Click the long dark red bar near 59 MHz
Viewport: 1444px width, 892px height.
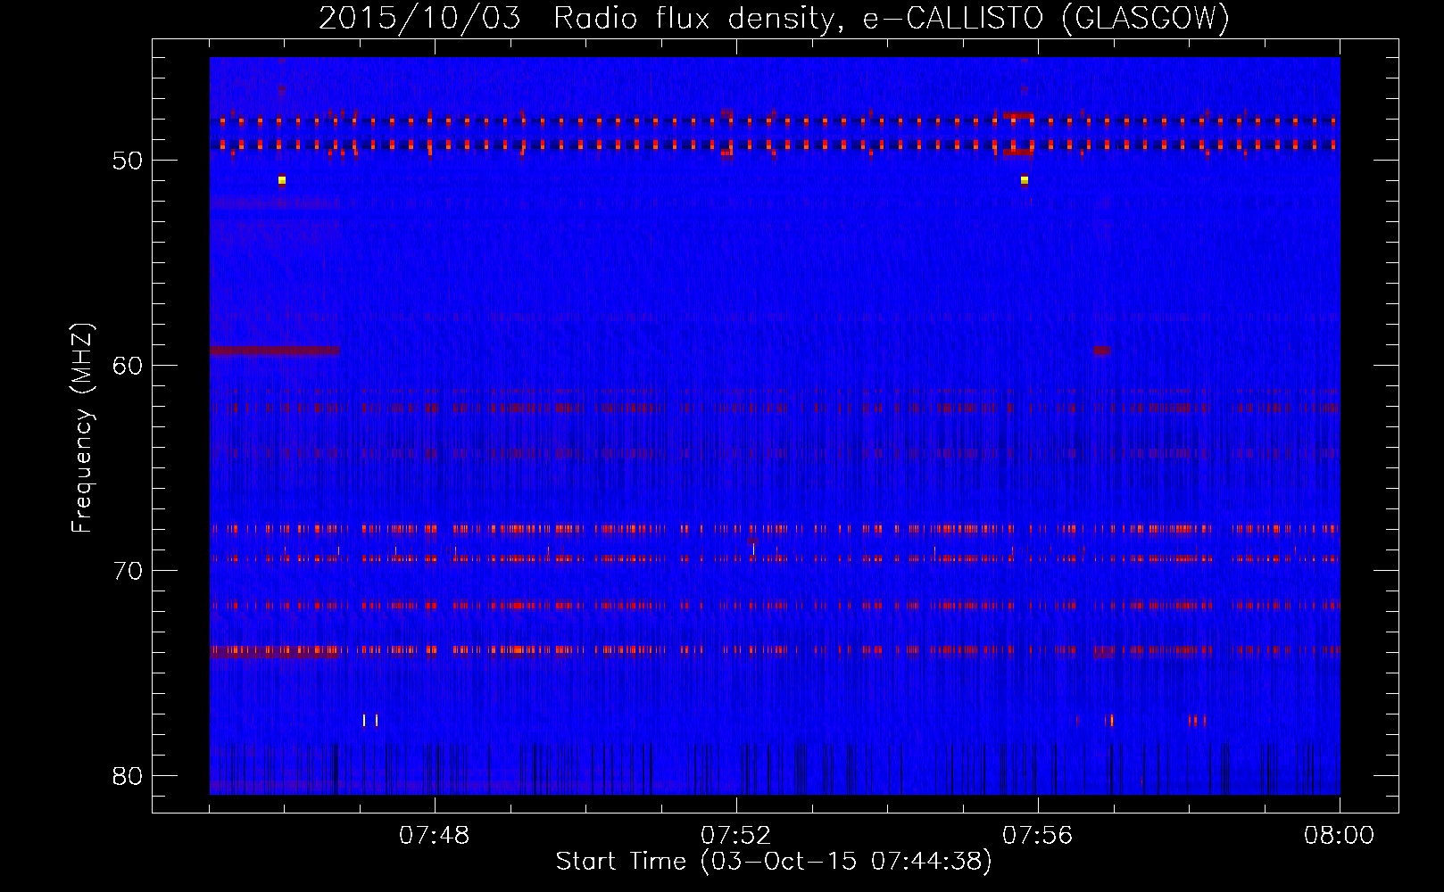[x=275, y=351]
